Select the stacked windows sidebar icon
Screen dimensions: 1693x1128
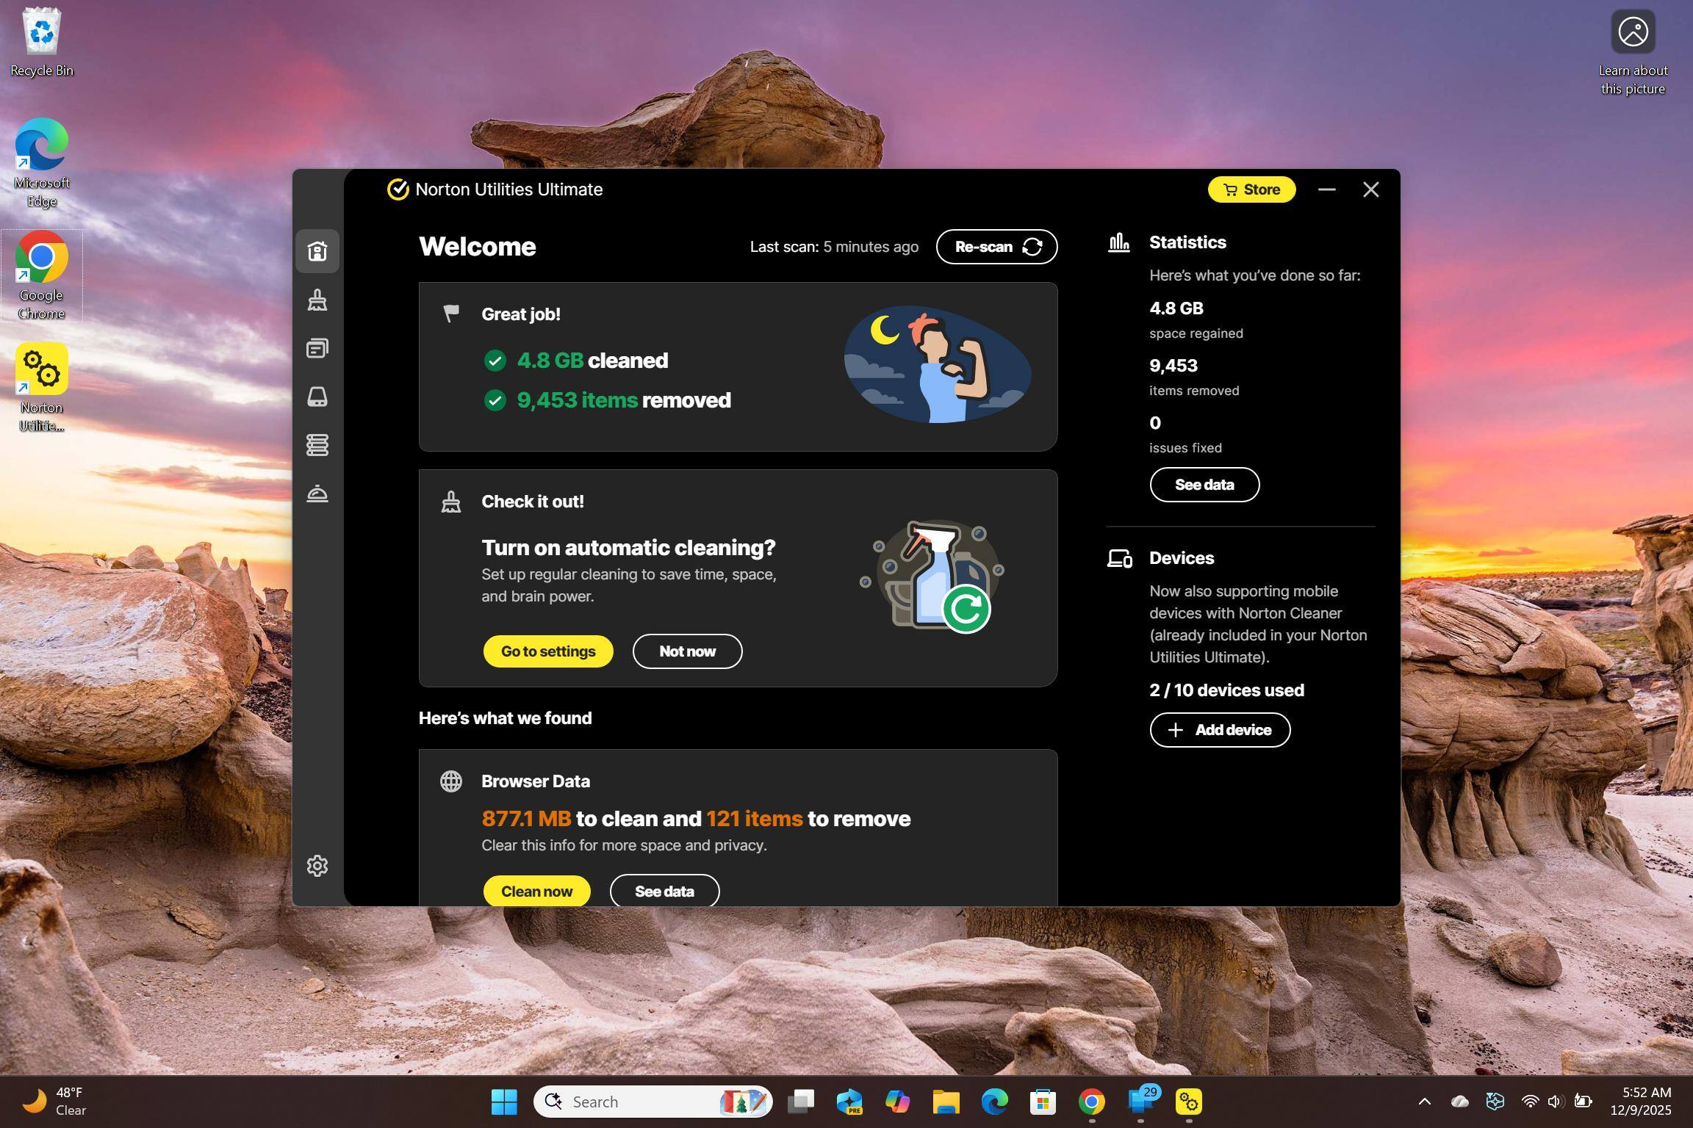[317, 348]
